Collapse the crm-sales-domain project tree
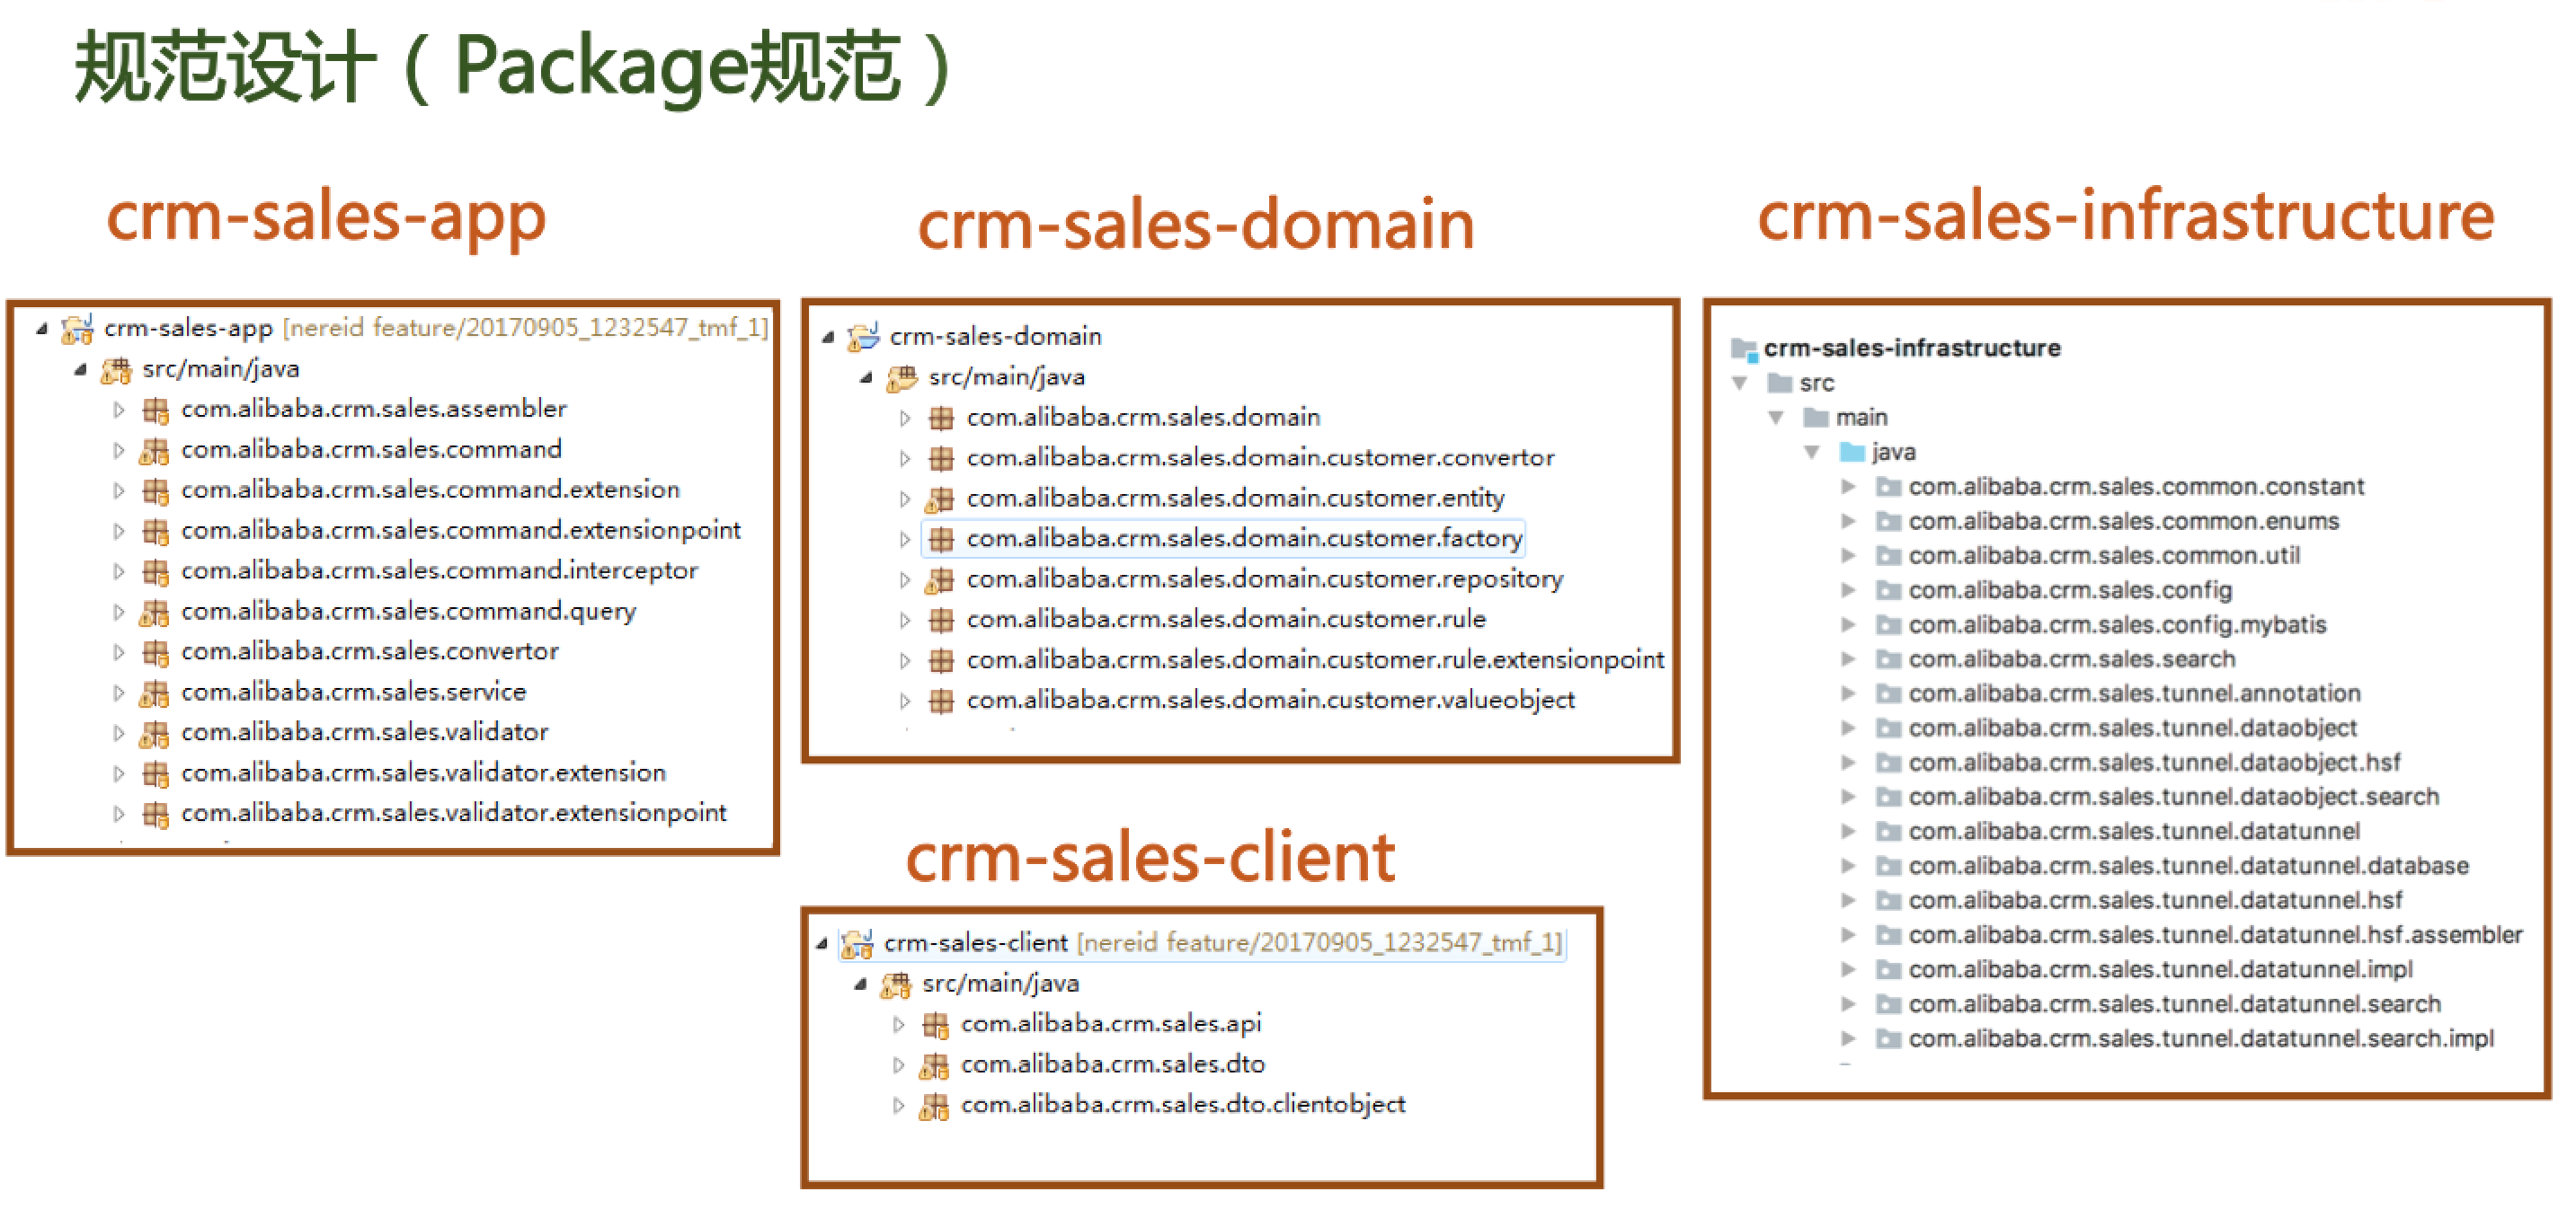 pyautogui.click(x=828, y=337)
